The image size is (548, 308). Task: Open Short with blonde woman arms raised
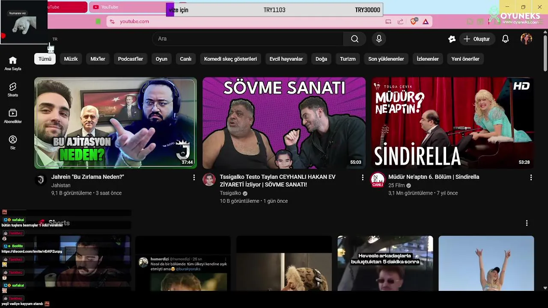(486, 264)
